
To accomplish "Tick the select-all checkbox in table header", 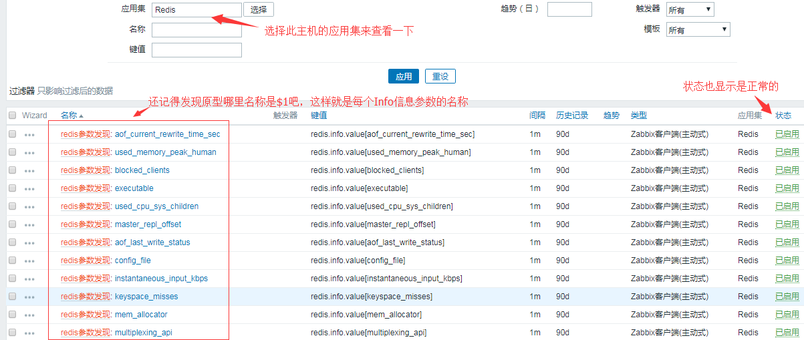I will point(12,116).
